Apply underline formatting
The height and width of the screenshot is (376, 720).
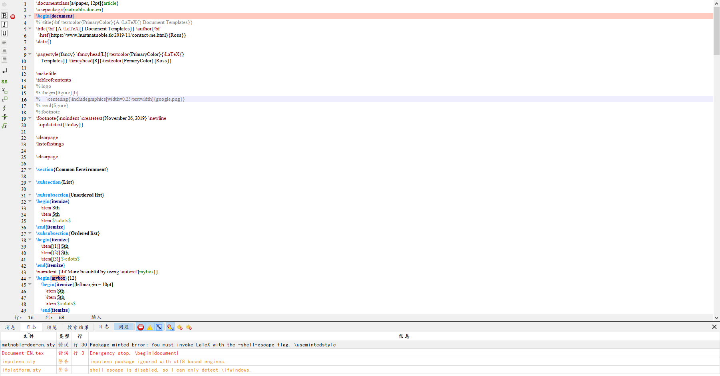tap(4, 33)
